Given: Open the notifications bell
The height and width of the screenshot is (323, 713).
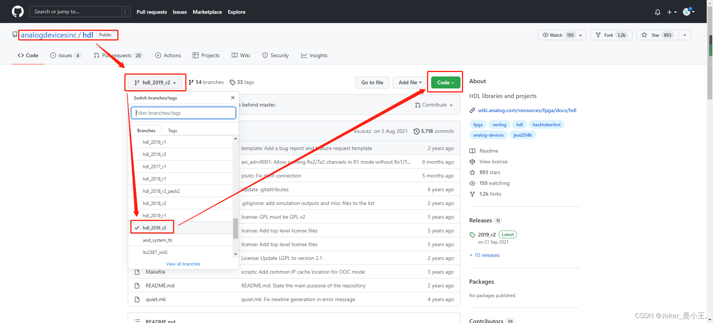Looking at the screenshot, I should point(658,12).
